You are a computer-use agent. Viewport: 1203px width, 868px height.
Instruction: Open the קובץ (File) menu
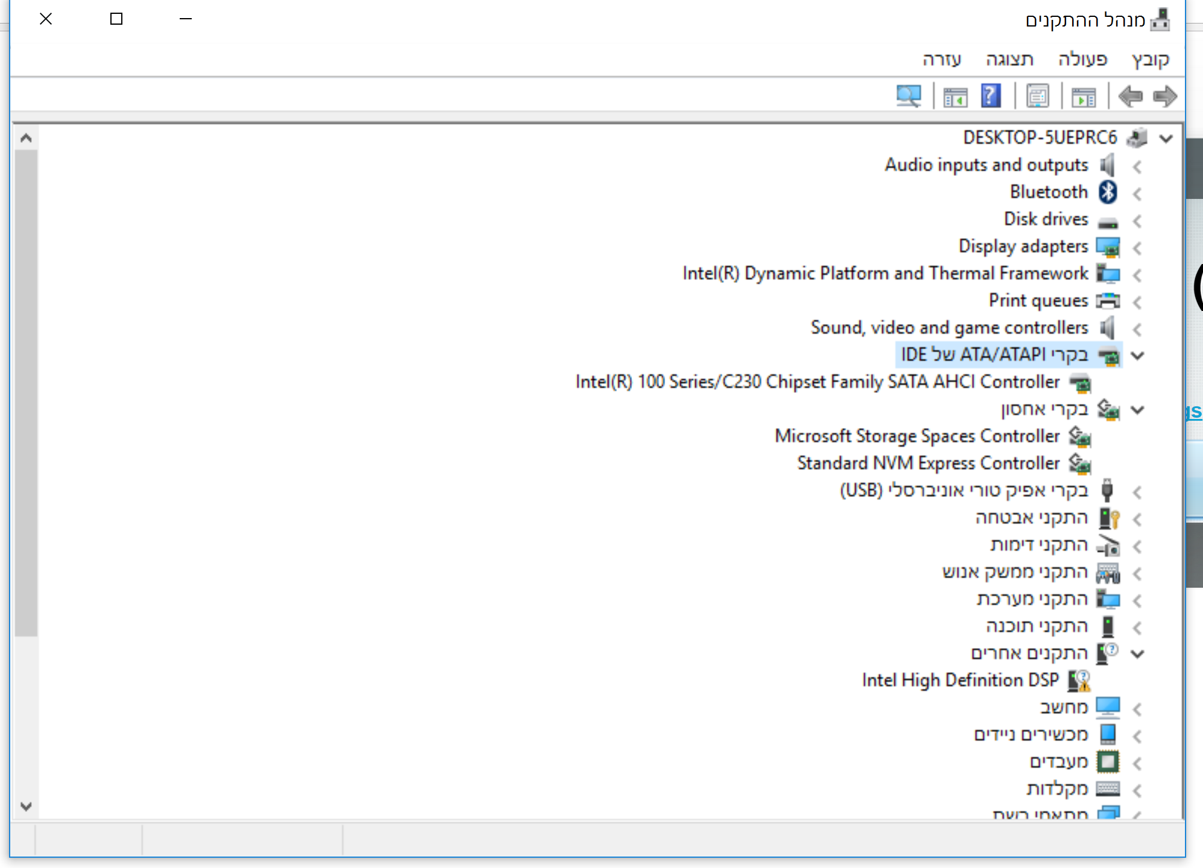point(1151,59)
